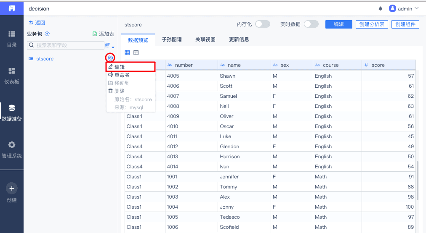Screen dimensions: 426x233
Task: Switch to the 子孙图谱 tab
Action: pos(172,39)
